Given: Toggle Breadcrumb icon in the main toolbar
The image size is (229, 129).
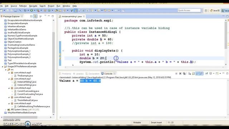Looking at the screenshot, I should (x=72, y=10).
